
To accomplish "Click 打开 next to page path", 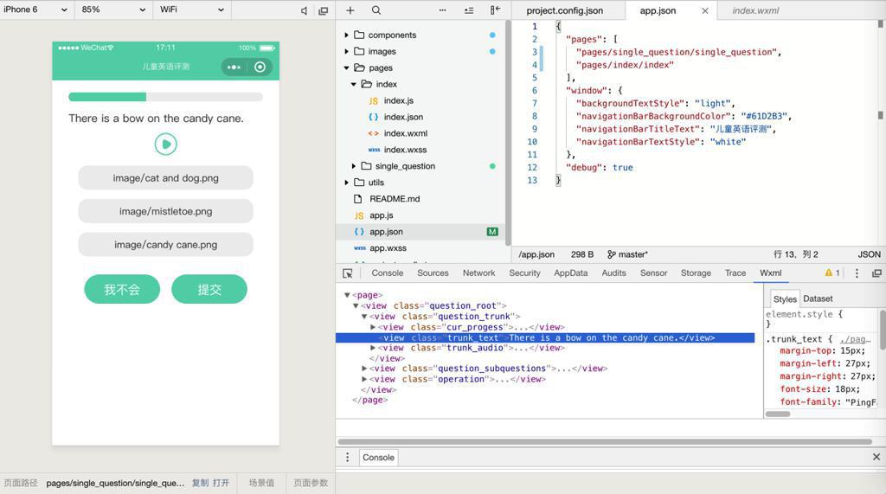I will (x=221, y=483).
